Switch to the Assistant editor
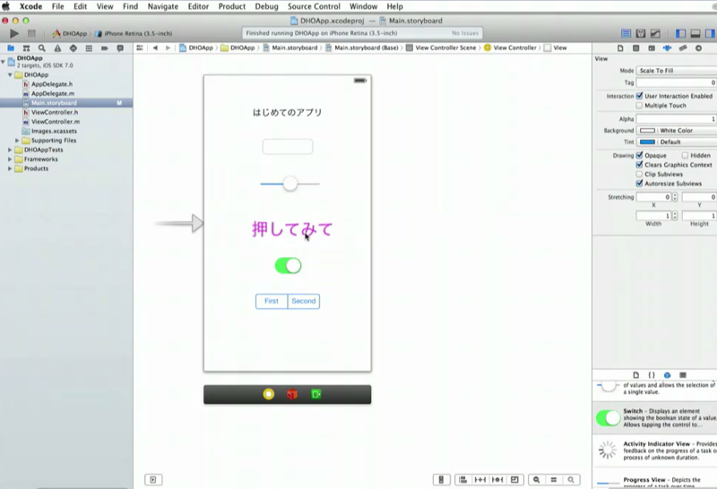Image resolution: width=717 pixels, height=489 pixels. [641, 33]
